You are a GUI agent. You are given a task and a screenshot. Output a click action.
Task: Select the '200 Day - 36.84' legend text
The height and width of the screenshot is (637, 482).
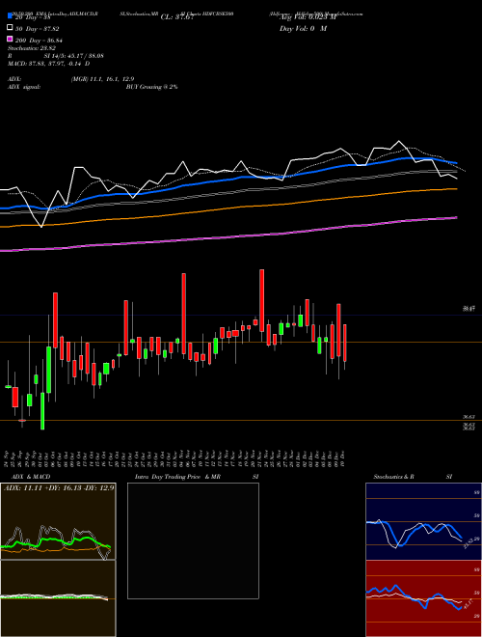pyautogui.click(x=39, y=40)
